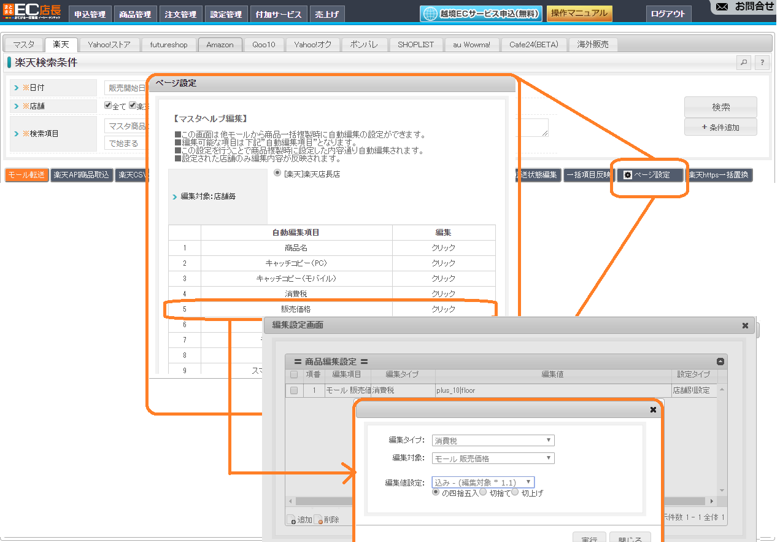The height and width of the screenshot is (542, 780).
Task: Switch to the futureshop tab
Action: pos(169,45)
